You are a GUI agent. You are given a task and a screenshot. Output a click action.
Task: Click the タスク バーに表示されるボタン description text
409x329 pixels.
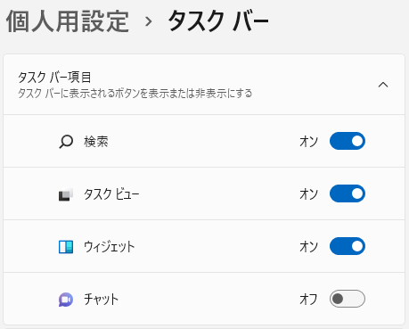pos(135,94)
